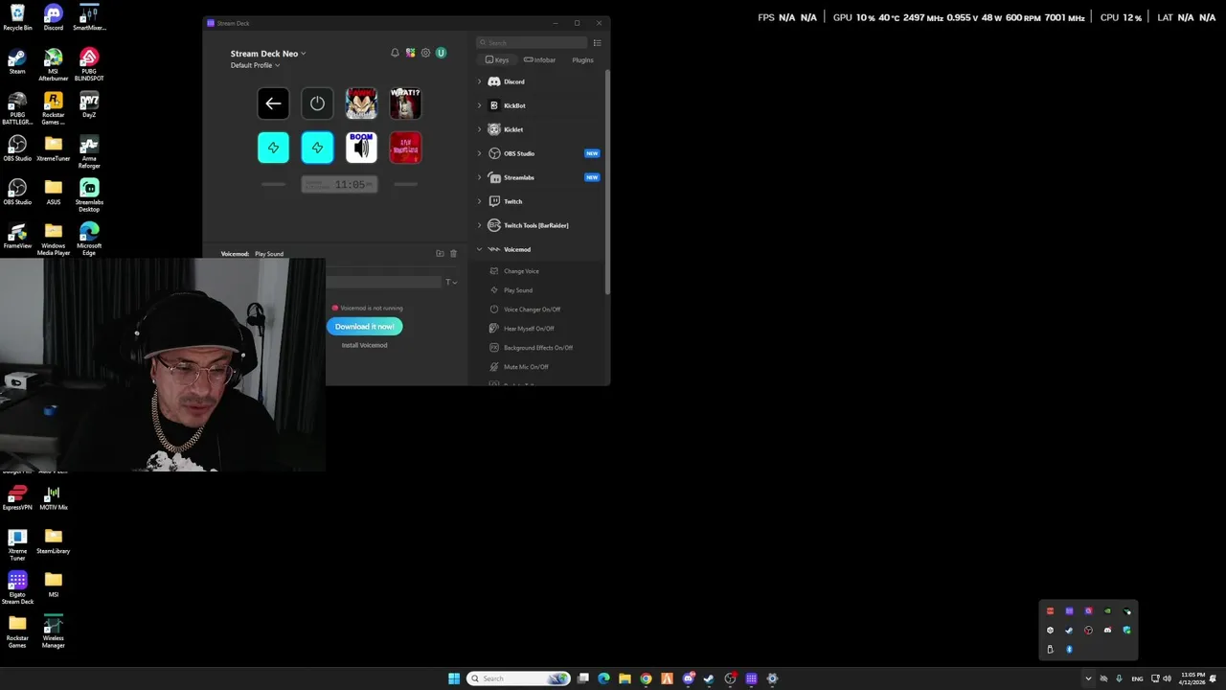Select the Hear Myself On/Off action
Screen dimensions: 1226x690
pos(529,329)
